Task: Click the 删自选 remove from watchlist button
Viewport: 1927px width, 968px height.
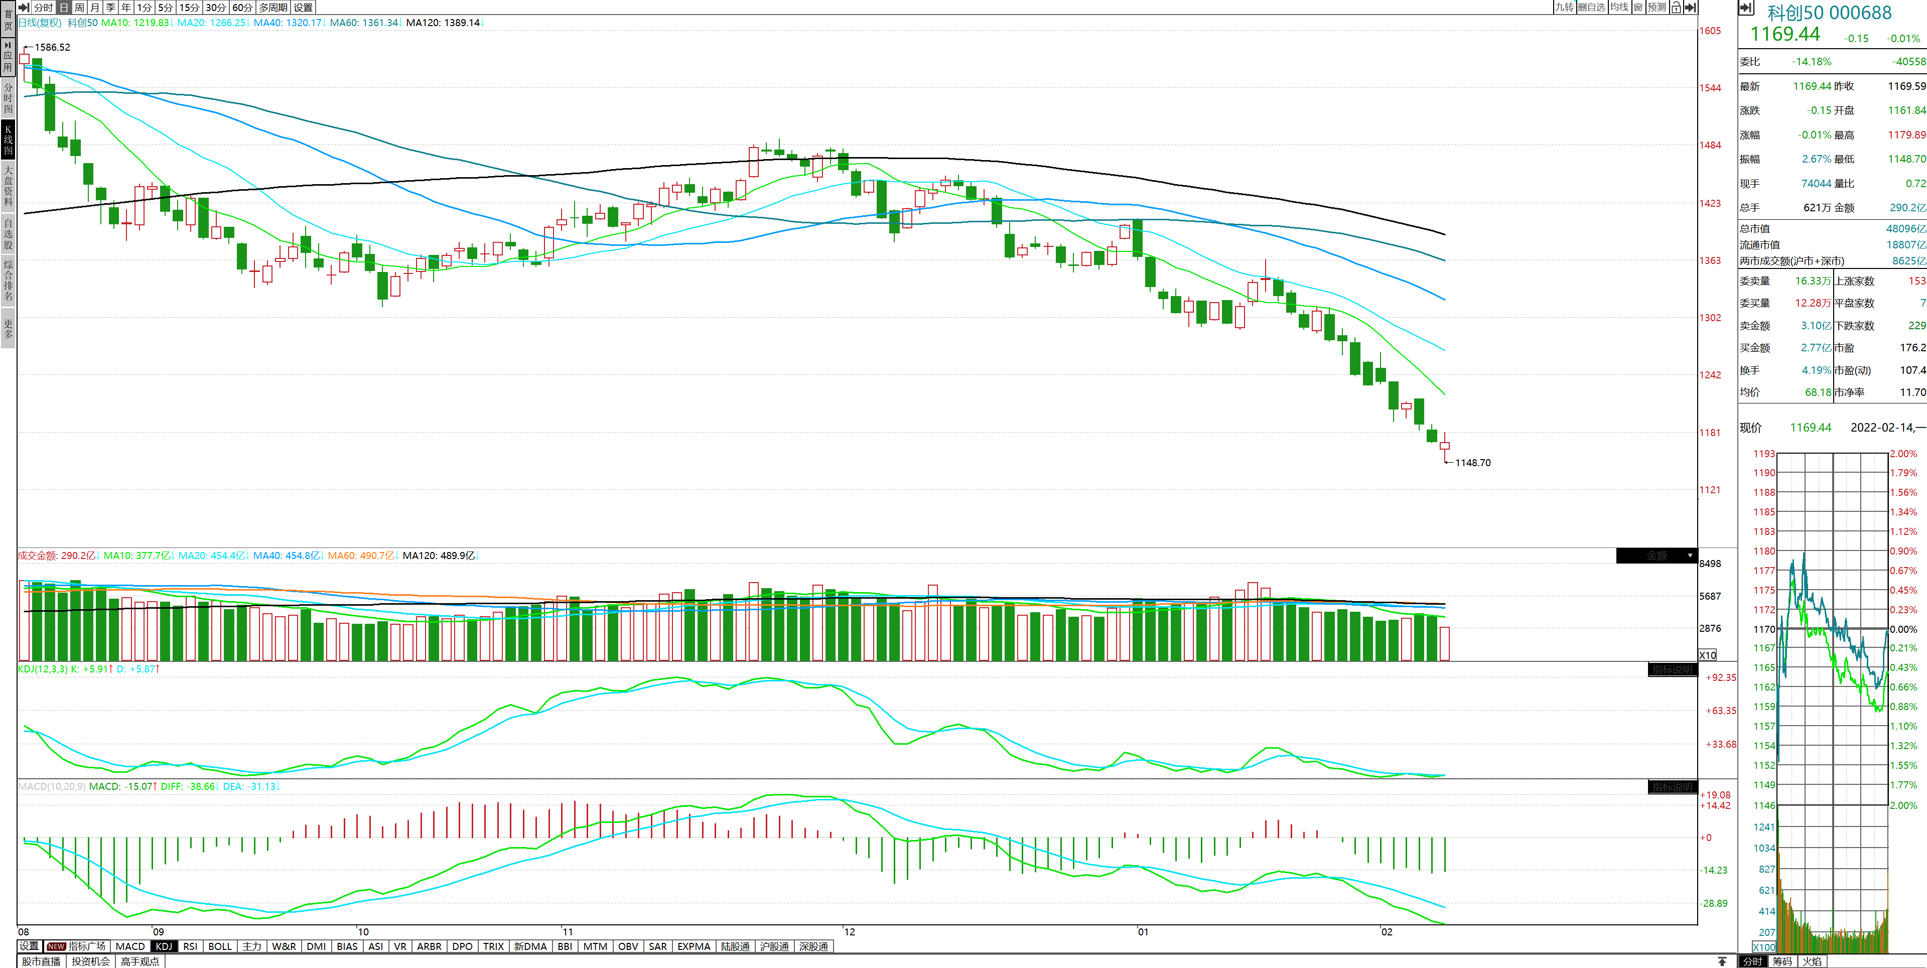Action: pos(1592,8)
